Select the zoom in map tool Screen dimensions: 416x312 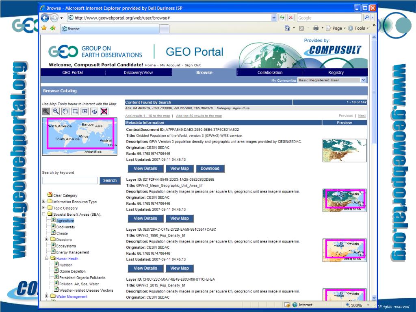pyautogui.click(x=46, y=111)
